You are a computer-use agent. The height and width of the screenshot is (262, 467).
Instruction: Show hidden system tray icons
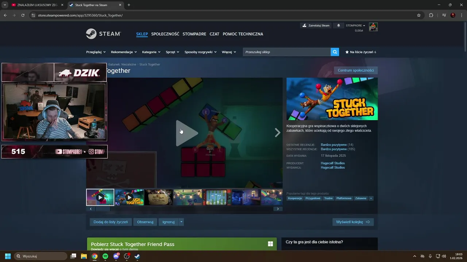[414, 256]
